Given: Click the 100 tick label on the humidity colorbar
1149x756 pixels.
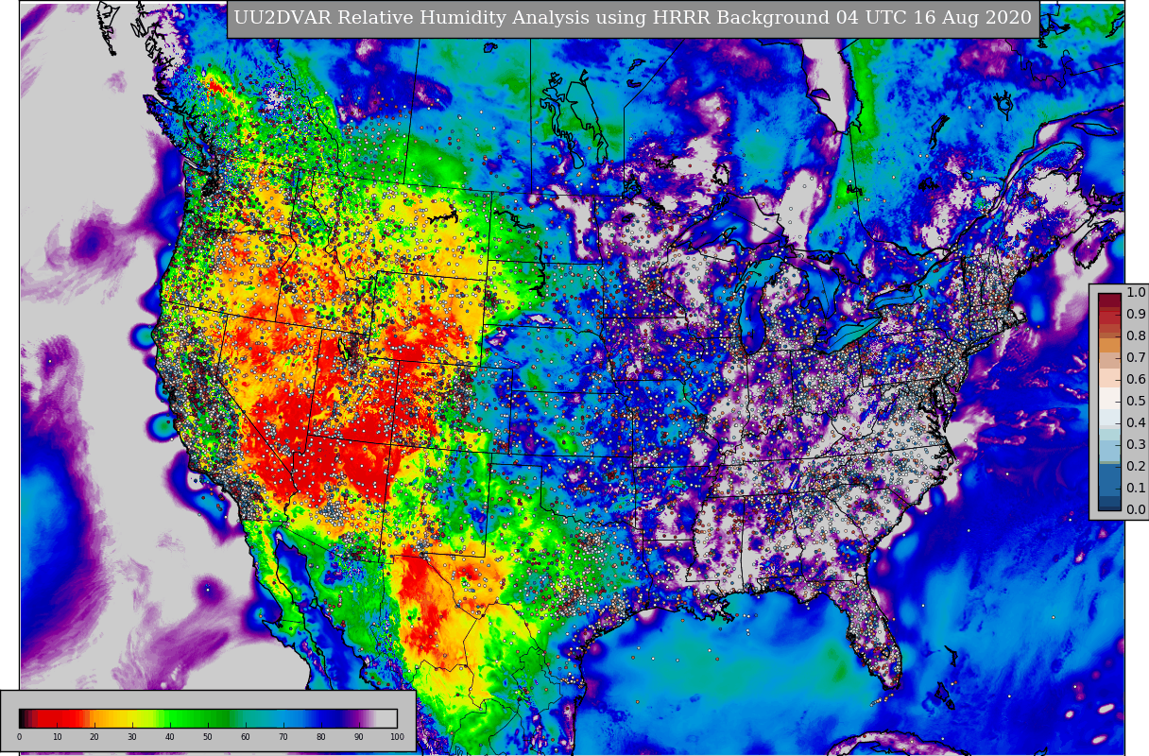Looking at the screenshot, I should (x=397, y=737).
